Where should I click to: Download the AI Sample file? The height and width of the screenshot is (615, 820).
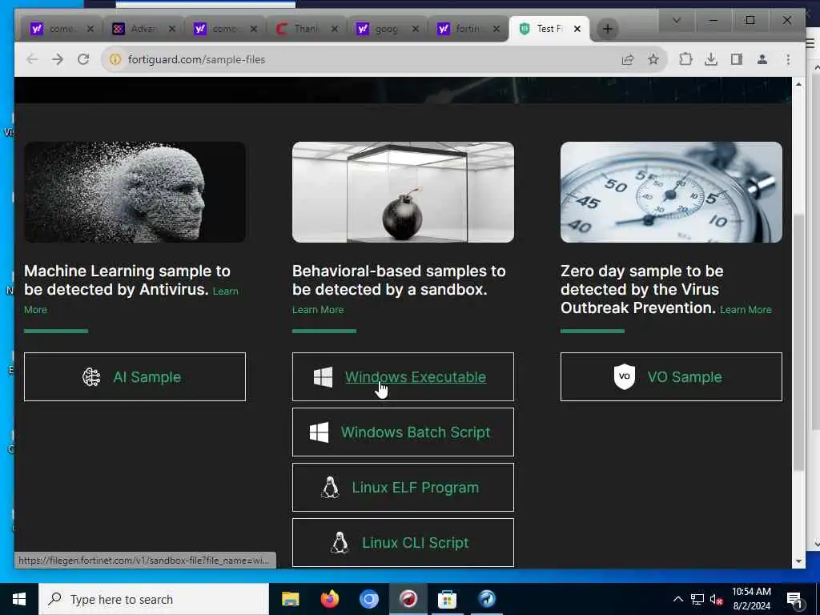135,377
